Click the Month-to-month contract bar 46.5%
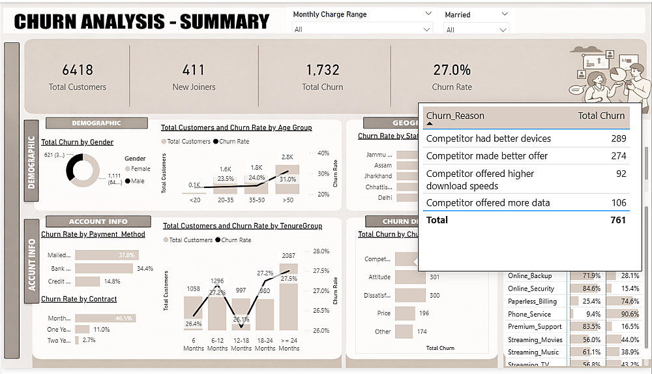 (x=105, y=318)
